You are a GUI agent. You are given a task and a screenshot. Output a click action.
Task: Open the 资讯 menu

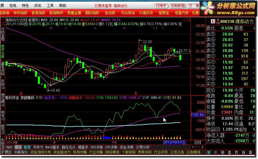38,6
